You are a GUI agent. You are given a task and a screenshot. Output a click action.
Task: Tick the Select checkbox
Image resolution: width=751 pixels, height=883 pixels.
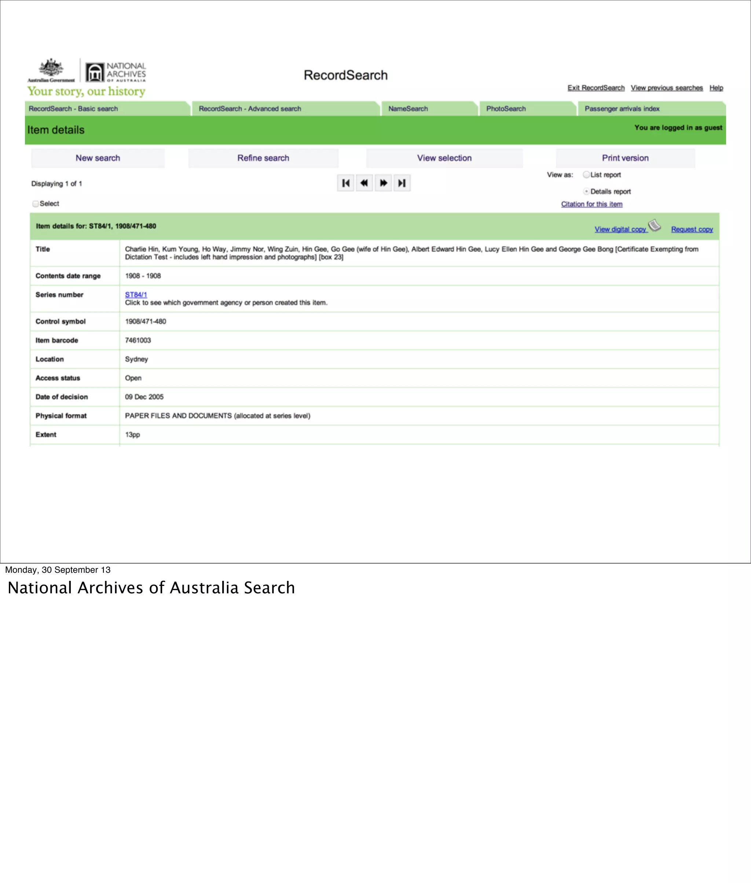pos(35,204)
